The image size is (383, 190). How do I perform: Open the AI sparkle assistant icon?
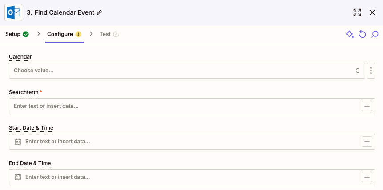pos(350,34)
